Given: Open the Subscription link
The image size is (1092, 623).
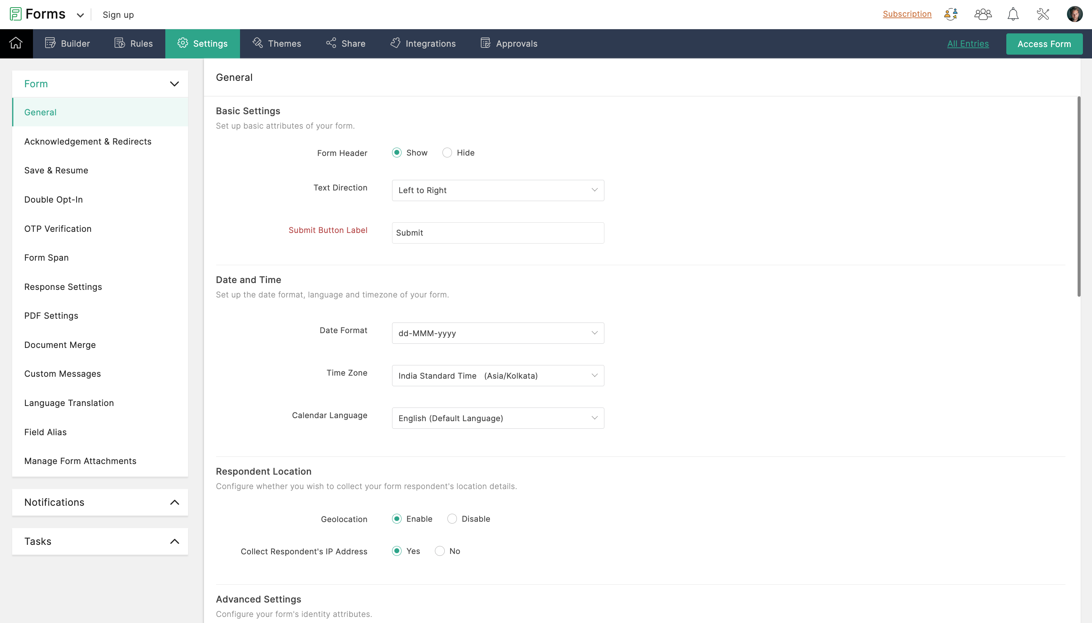Looking at the screenshot, I should tap(907, 14).
